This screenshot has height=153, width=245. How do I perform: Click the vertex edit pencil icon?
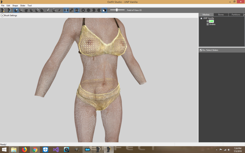click(x=59, y=10)
